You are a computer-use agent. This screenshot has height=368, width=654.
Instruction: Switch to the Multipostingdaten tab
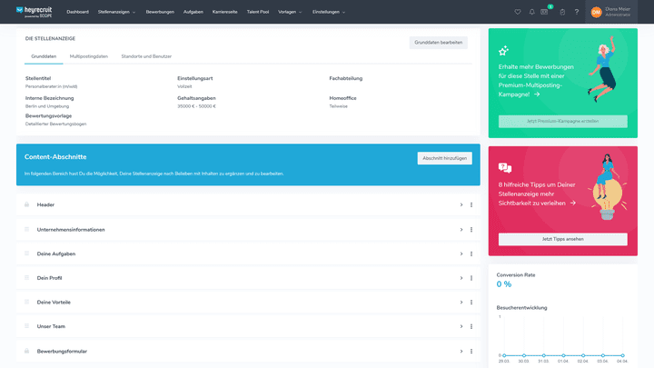pyautogui.click(x=89, y=56)
